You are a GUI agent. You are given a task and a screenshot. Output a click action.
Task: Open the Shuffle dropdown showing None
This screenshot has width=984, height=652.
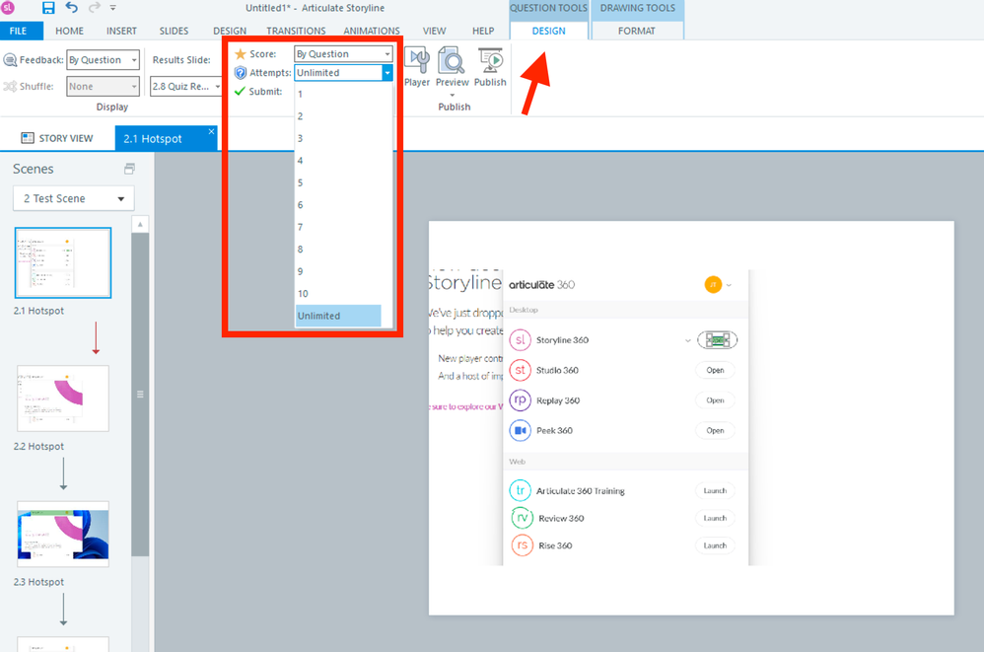103,86
